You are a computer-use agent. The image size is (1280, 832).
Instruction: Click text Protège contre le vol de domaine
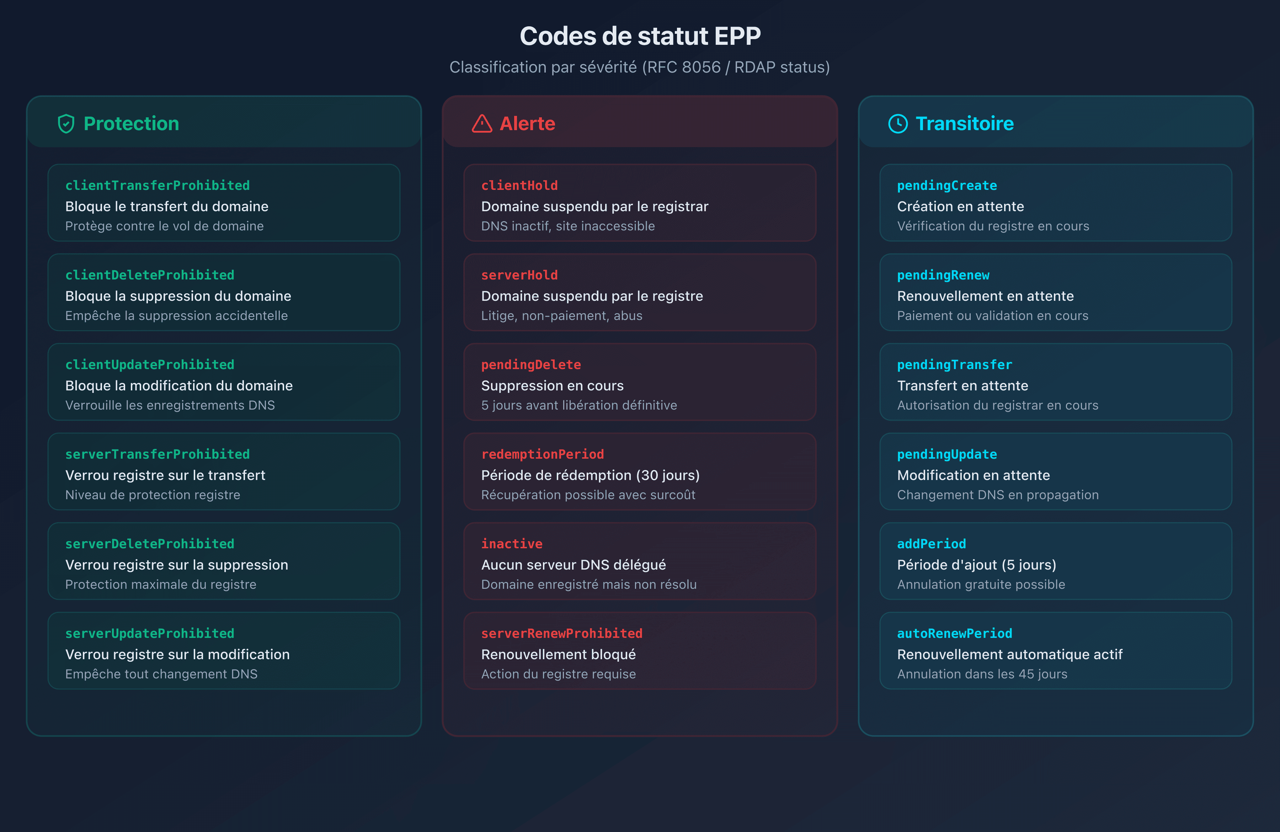tap(165, 226)
